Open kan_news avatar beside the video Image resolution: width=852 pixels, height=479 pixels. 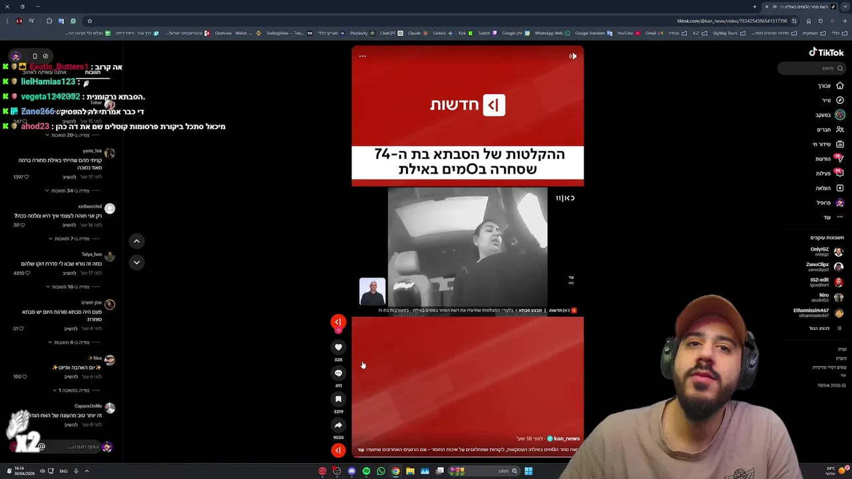tap(338, 322)
